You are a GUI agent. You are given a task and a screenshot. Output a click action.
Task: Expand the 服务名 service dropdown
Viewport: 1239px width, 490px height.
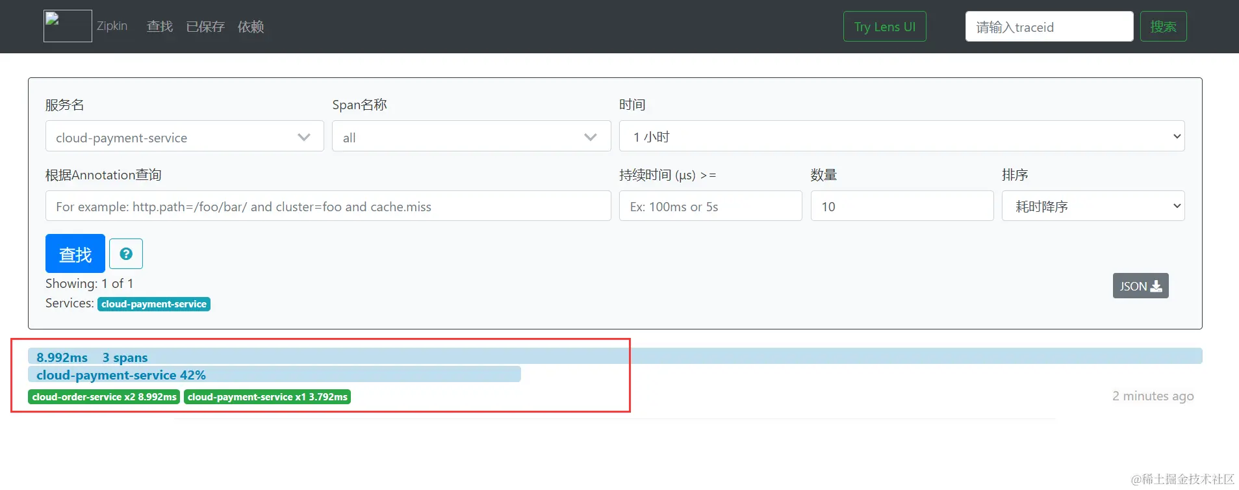[185, 136]
